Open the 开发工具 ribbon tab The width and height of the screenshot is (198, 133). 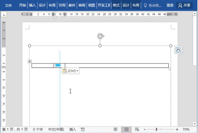click(104, 5)
